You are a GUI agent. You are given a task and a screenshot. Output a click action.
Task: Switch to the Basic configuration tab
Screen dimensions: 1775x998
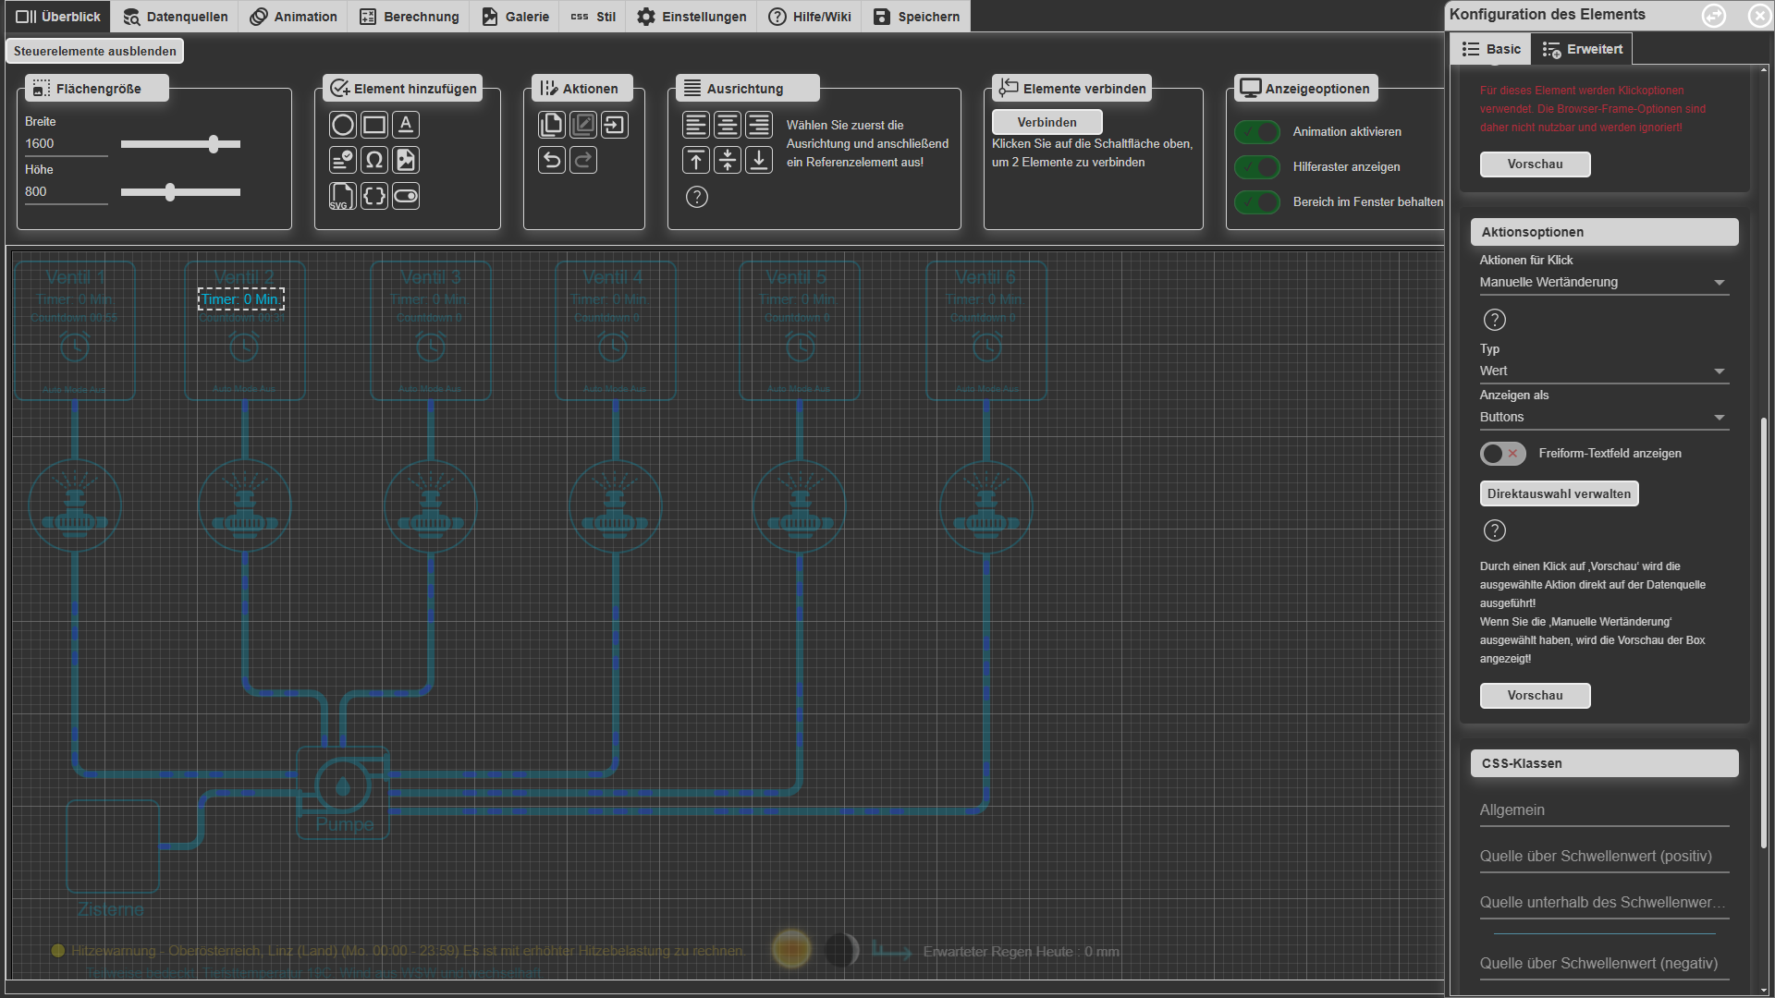pos(1490,49)
